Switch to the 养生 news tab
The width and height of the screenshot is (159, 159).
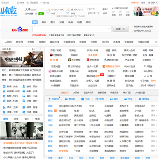(x=16, y=119)
